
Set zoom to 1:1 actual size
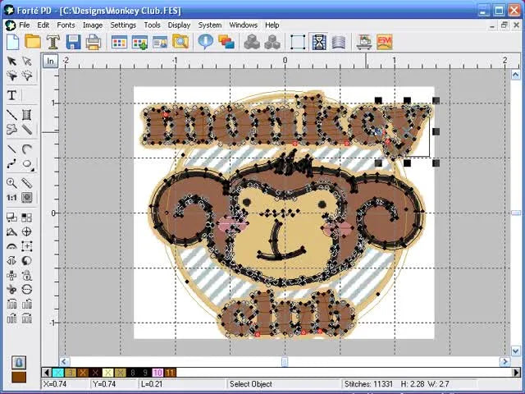pyautogui.click(x=11, y=198)
